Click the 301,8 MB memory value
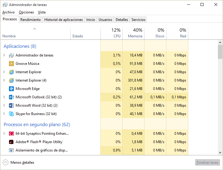The width and height of the screenshot is (223, 170). pos(135,80)
